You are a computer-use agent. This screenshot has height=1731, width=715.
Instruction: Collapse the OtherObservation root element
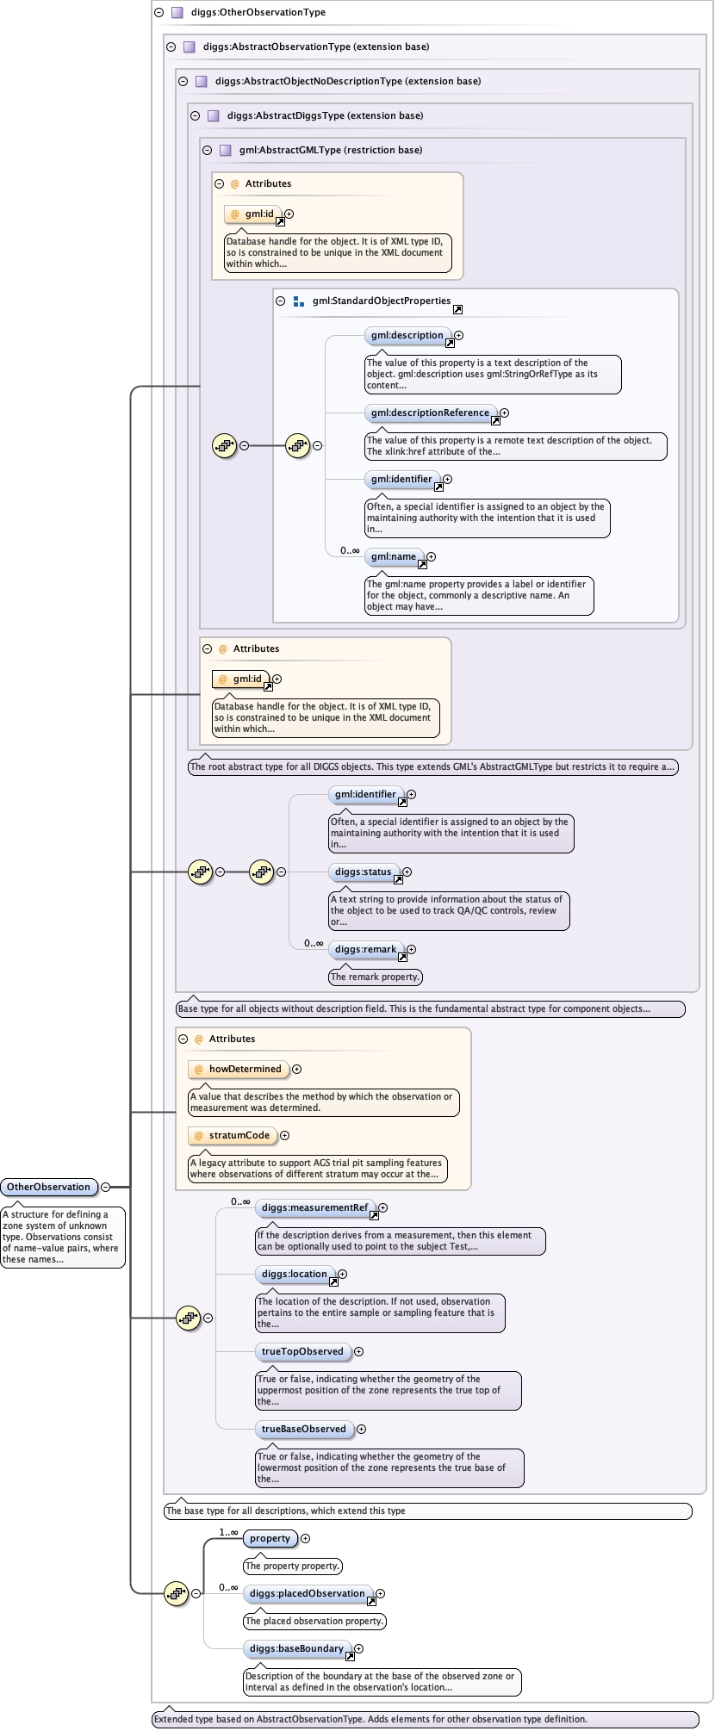click(x=105, y=1187)
